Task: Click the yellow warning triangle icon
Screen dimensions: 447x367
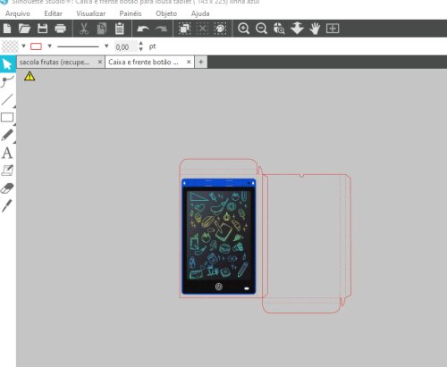Action: (x=30, y=76)
